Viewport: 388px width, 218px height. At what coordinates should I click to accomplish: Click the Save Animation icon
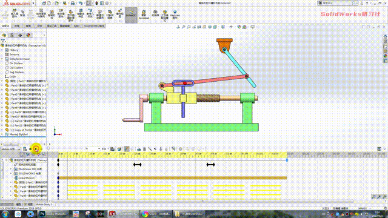[x=112, y=149]
